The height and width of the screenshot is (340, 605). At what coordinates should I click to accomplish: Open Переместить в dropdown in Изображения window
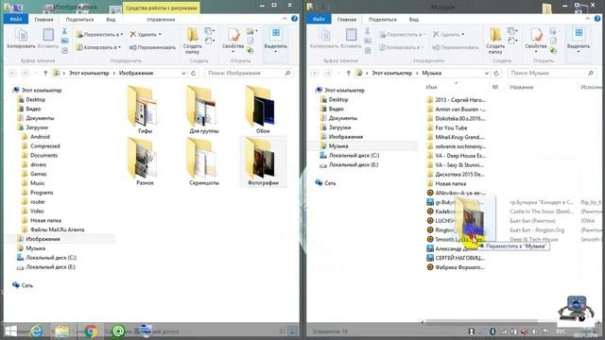[x=99, y=34]
